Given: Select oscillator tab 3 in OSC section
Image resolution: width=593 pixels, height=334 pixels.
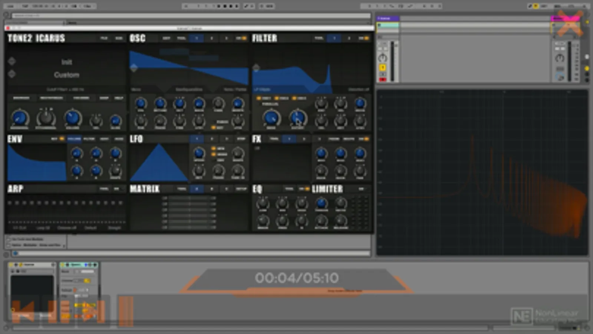Looking at the screenshot, I should pyautogui.click(x=227, y=38).
